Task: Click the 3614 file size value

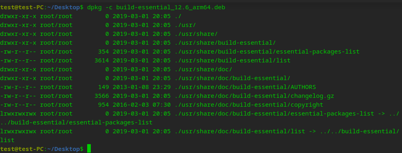Action: (102, 61)
